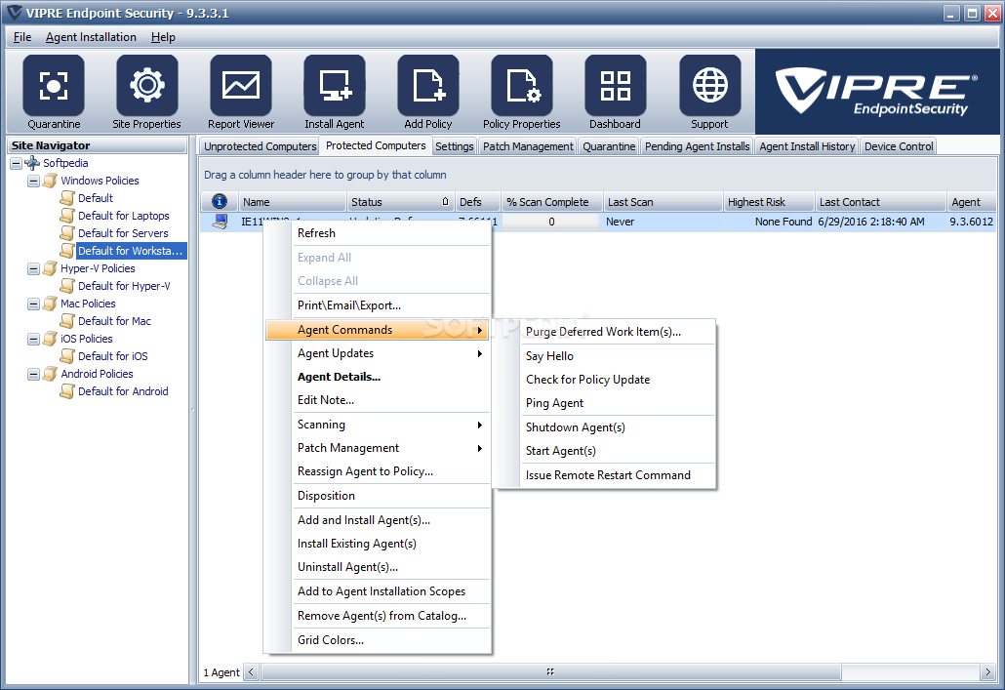
Task: Sort by Last Contact column header
Action: click(x=880, y=202)
